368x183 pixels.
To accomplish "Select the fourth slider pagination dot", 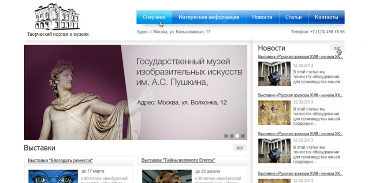I will [243, 136].
